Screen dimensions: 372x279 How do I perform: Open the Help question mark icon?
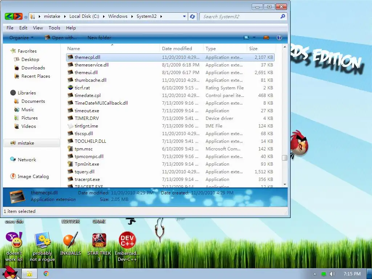(x=279, y=37)
